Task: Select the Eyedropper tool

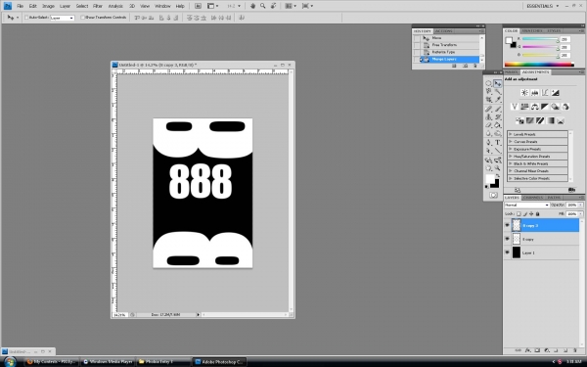Action: click(498, 100)
